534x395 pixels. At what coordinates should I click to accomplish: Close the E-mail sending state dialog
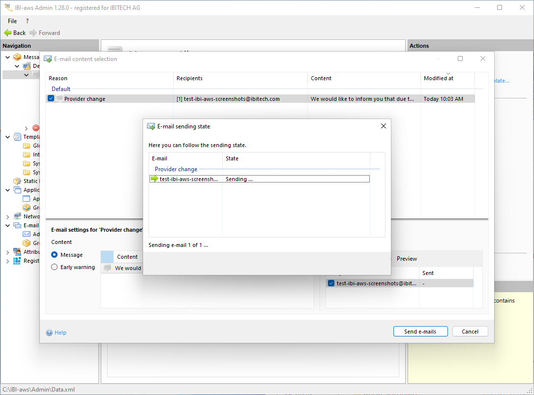(x=384, y=126)
